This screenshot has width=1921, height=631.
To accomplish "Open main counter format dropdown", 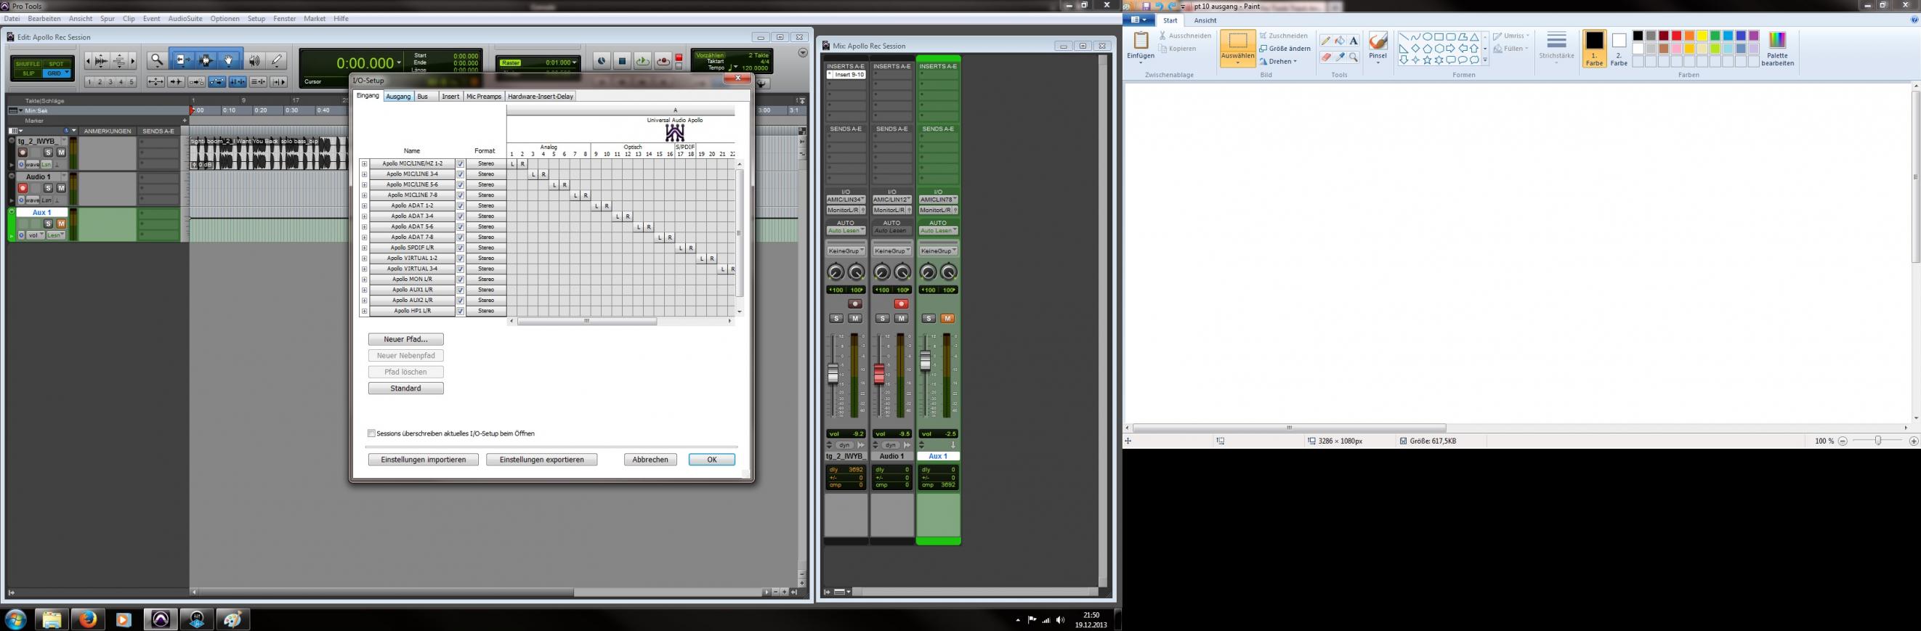I will point(400,63).
